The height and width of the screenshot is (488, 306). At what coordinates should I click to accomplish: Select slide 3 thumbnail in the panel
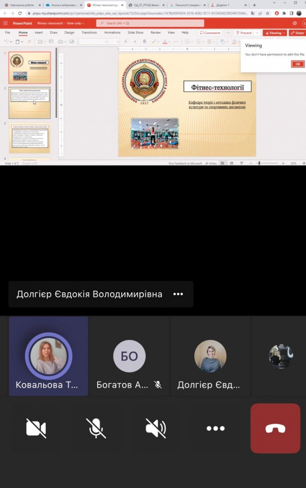(x=29, y=138)
